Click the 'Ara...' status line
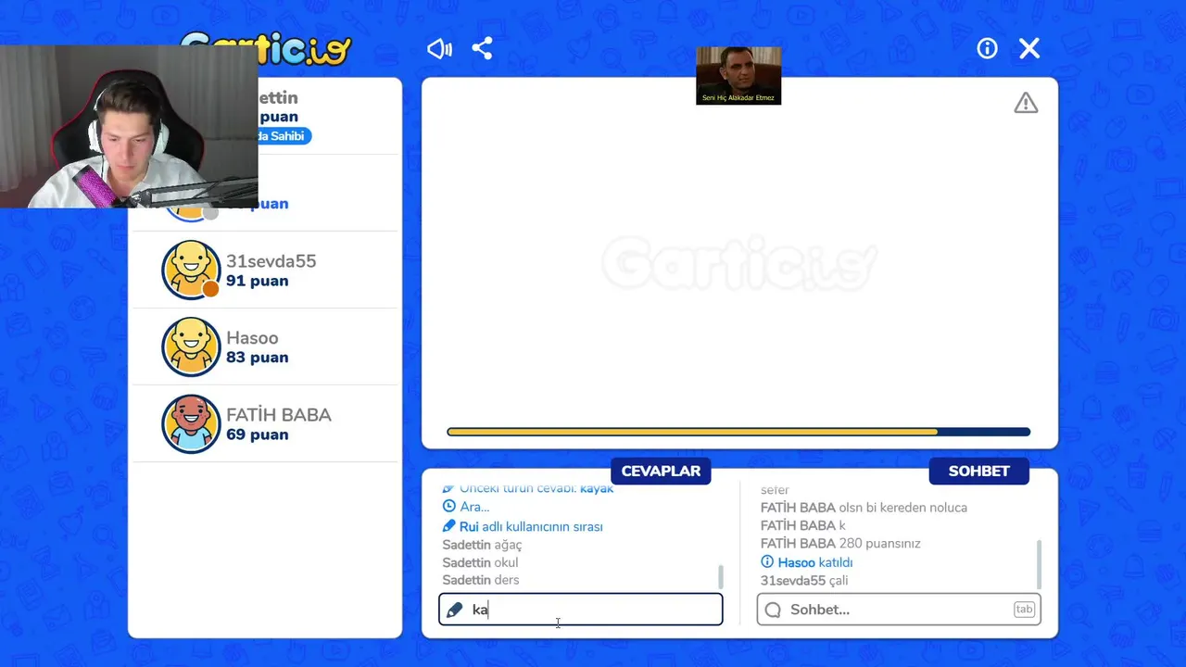Viewport: 1186px width, 667px height. click(466, 507)
